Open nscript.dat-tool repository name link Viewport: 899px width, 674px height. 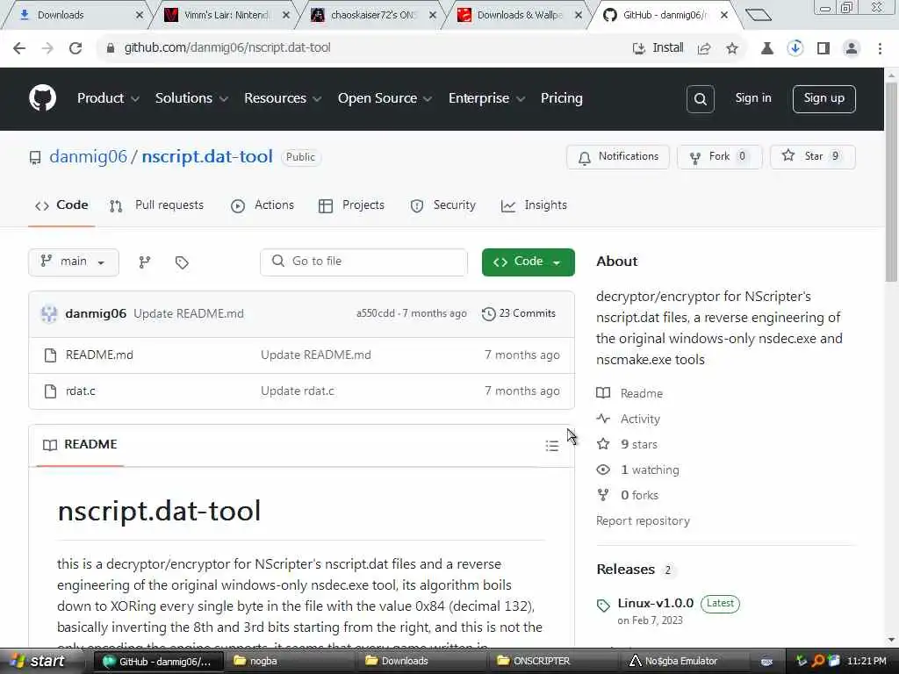pyautogui.click(x=207, y=156)
